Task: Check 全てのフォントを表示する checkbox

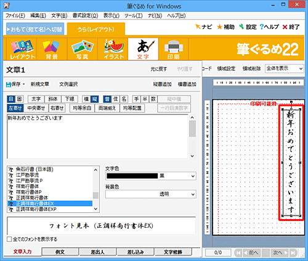Action: tap(9, 239)
